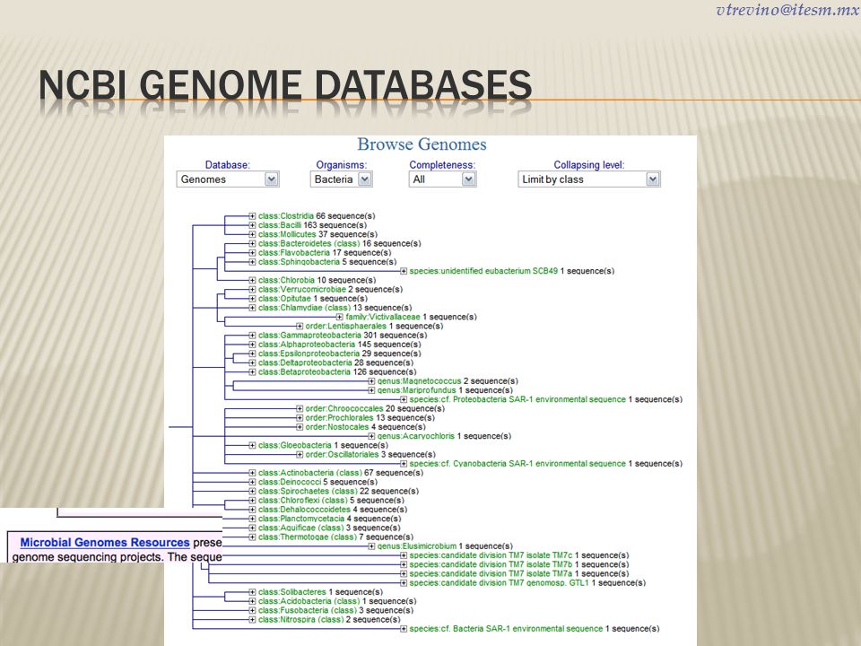Expand order:Chroococcales plus box
The height and width of the screenshot is (646, 861).
[300, 409]
